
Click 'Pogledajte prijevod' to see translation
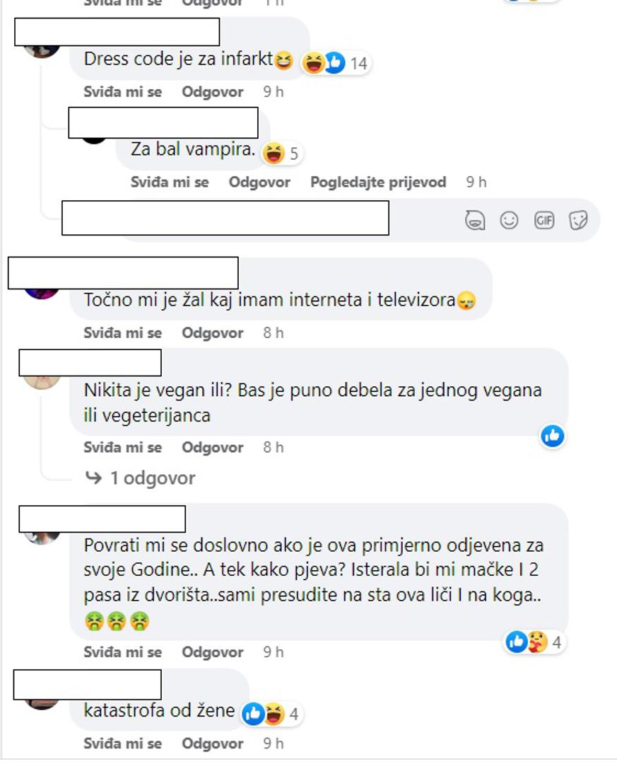click(x=378, y=182)
